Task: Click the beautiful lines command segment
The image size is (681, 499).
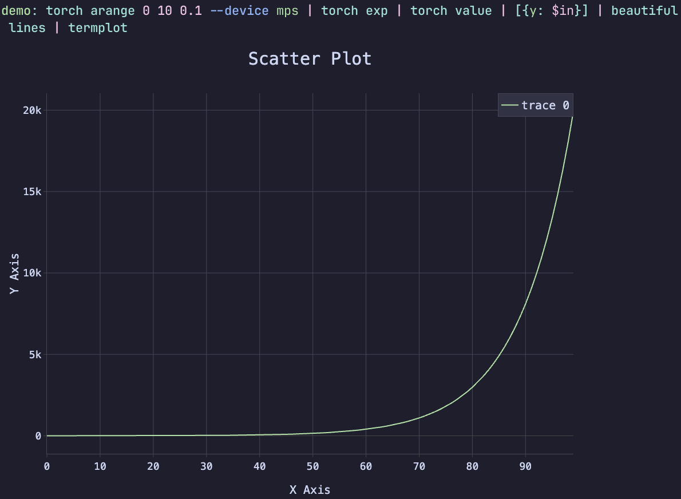Action: pyautogui.click(x=644, y=10)
